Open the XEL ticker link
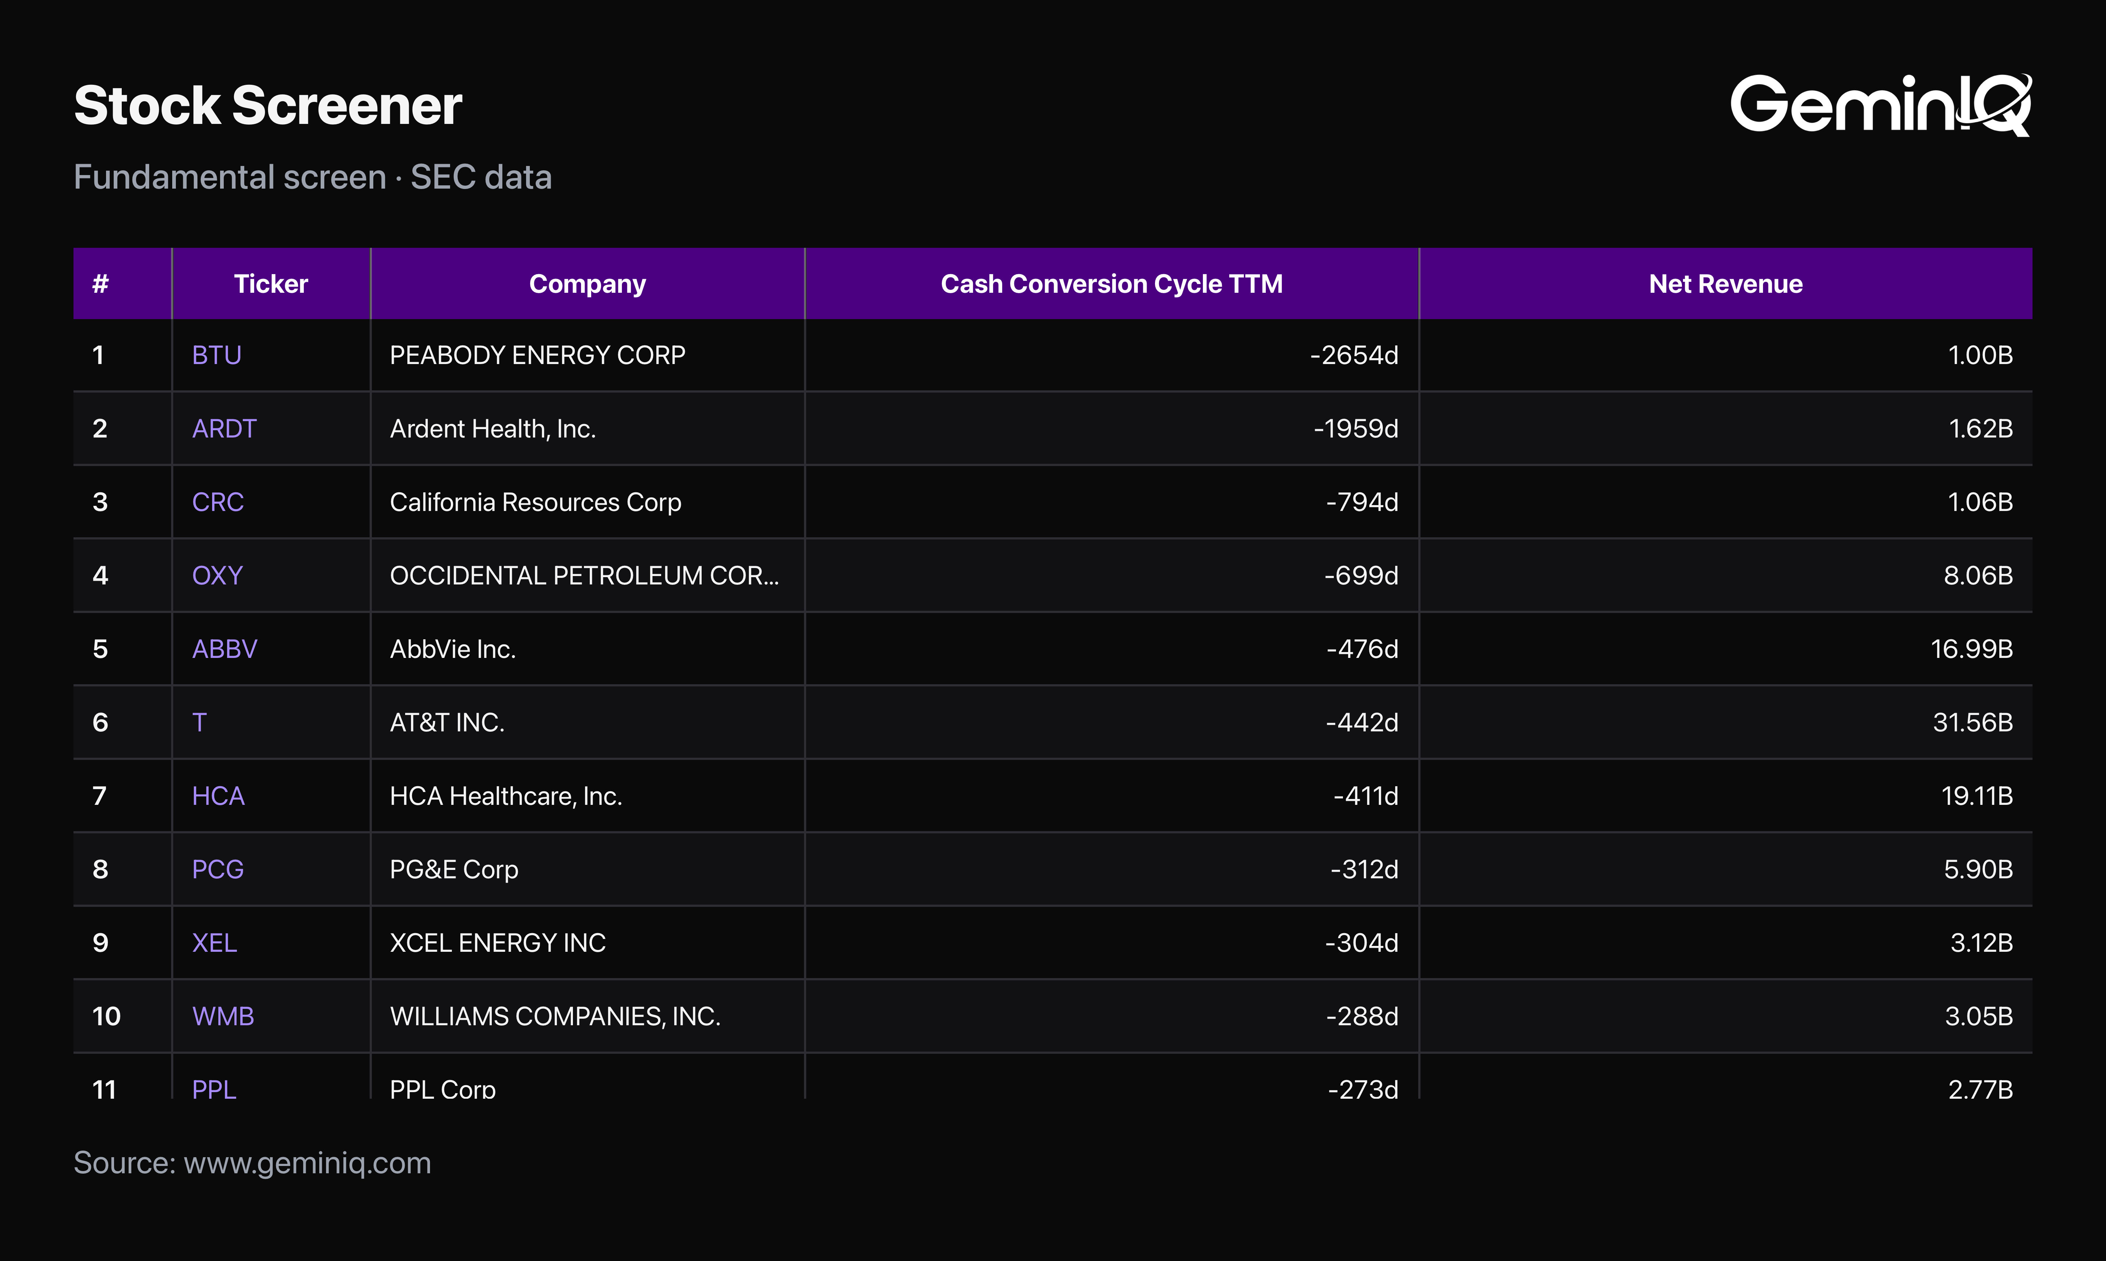This screenshot has height=1261, width=2106. (x=214, y=943)
